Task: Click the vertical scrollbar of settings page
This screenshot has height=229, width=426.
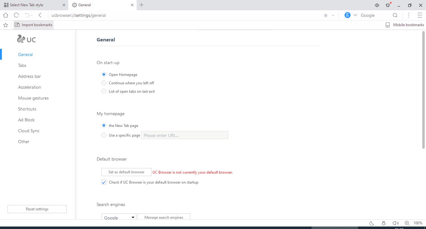Action: [x=424, y=90]
